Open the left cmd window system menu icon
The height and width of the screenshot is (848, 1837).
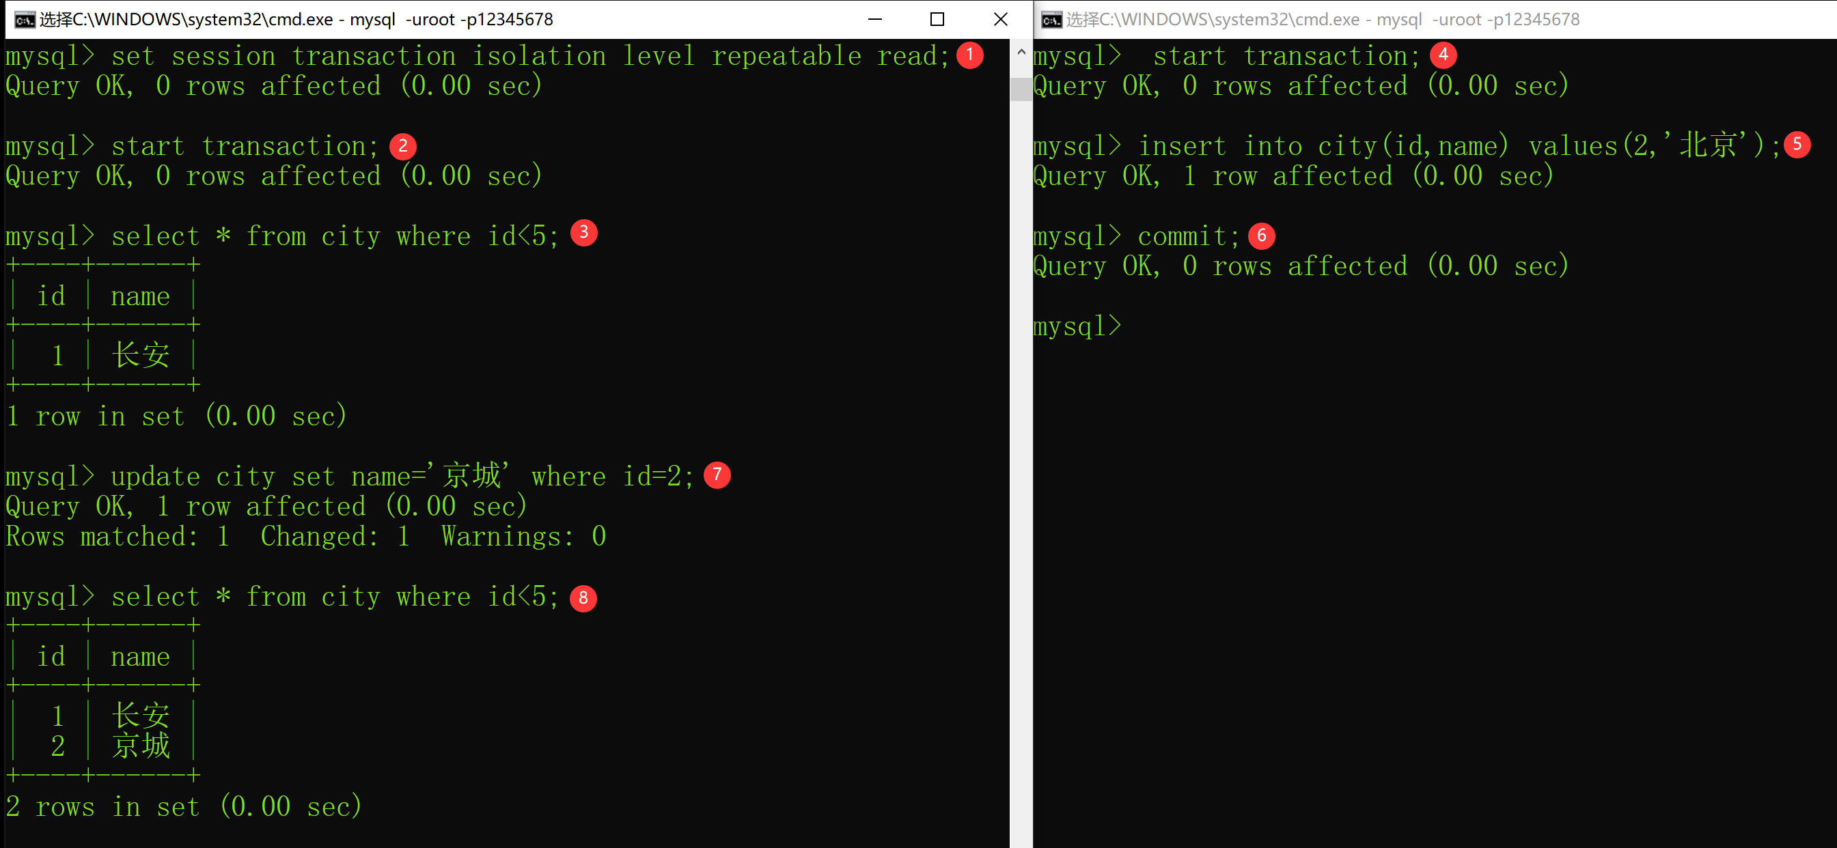coord(24,20)
